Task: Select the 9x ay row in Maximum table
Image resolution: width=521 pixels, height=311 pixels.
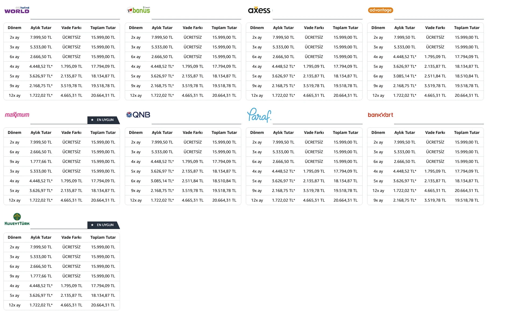Action: coord(62,162)
